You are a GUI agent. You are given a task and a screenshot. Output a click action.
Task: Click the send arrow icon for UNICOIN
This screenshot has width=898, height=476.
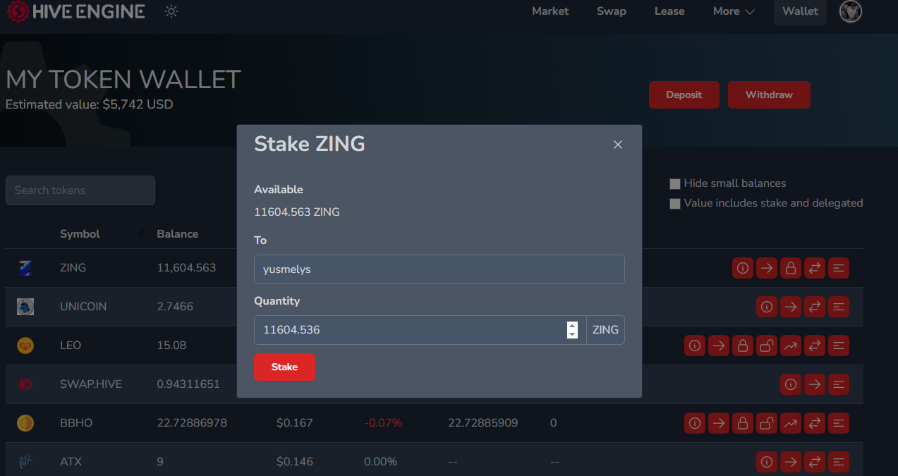coord(791,307)
